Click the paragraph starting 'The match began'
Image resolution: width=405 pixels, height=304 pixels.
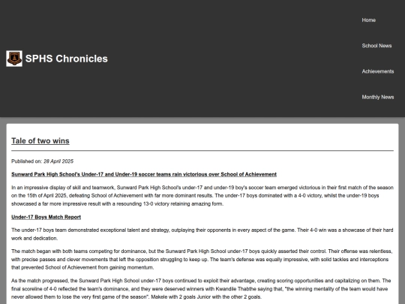[202, 259]
